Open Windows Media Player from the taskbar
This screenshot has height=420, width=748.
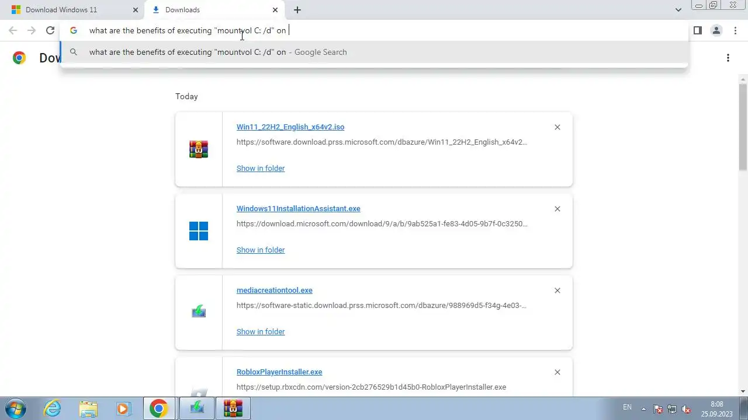point(123,408)
